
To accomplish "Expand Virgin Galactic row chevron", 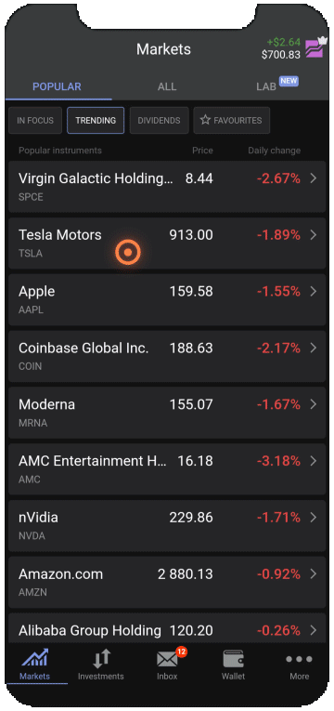I will click(x=314, y=178).
